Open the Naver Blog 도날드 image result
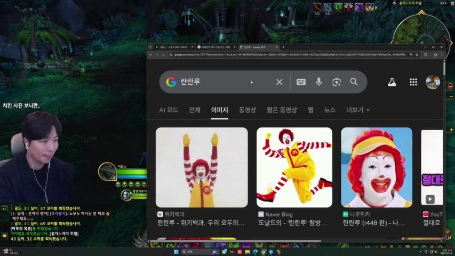Viewport: 455px width, 256px height. tap(294, 167)
